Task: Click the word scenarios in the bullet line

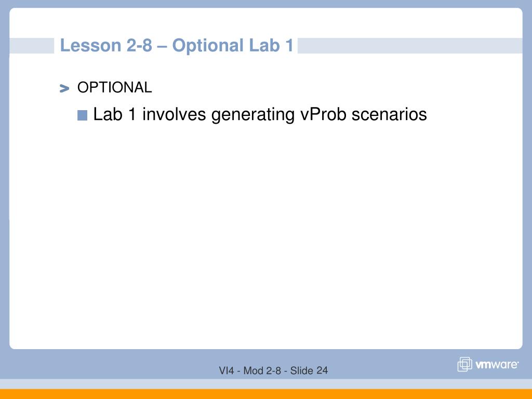Action: pyautogui.click(x=389, y=114)
